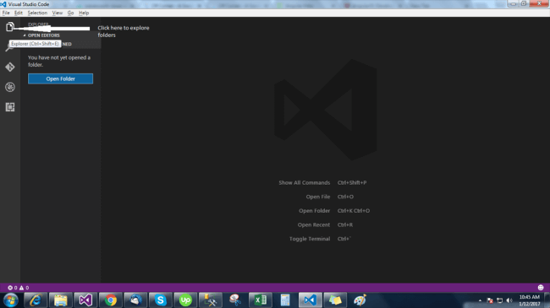Open the Go menu
The width and height of the screenshot is (550, 308).
point(70,13)
